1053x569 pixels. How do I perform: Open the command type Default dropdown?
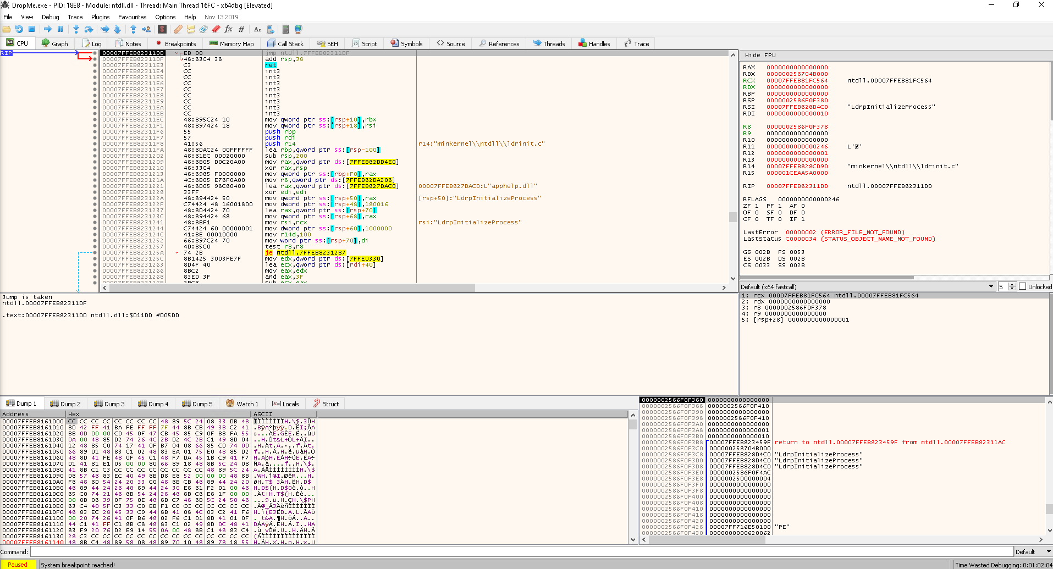(x=1033, y=551)
